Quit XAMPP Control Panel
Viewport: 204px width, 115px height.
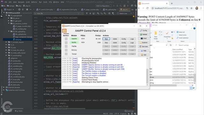click(143, 55)
